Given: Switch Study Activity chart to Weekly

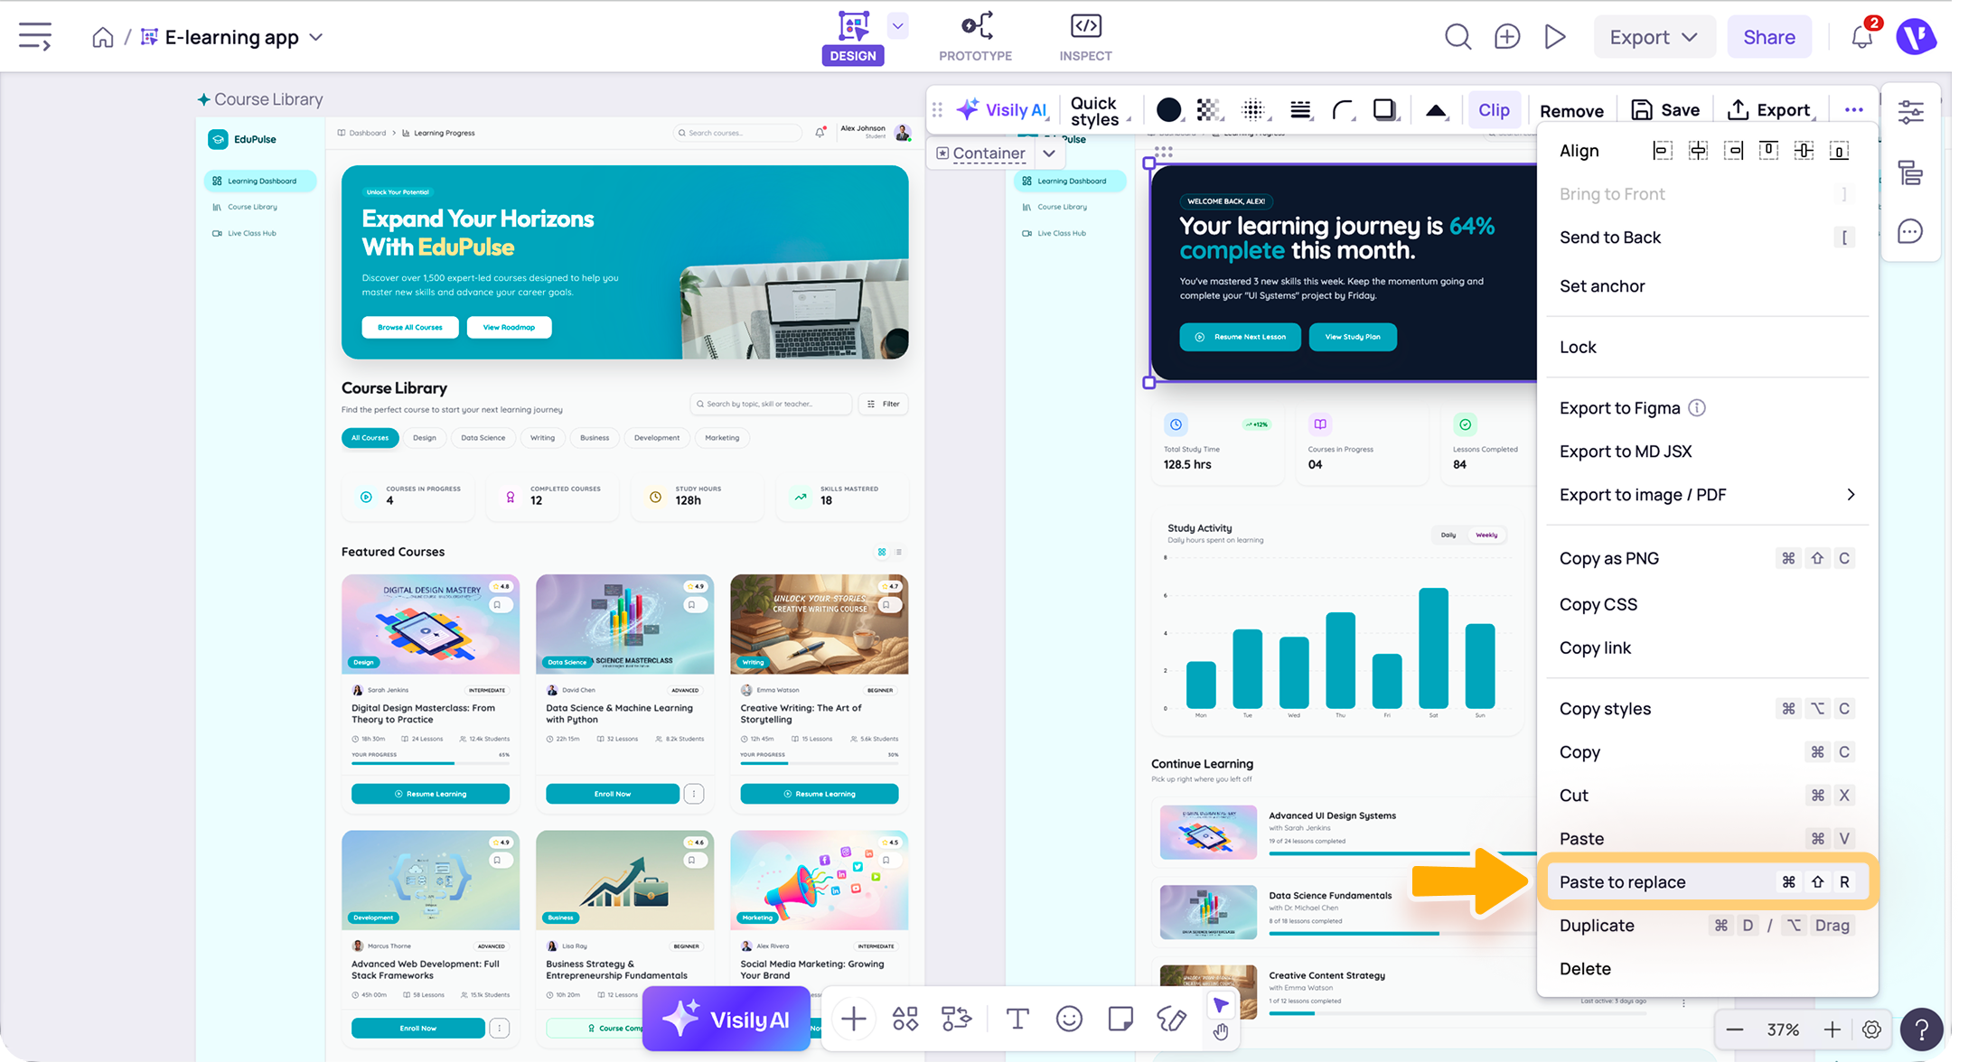Looking at the screenshot, I should pyautogui.click(x=1486, y=536).
